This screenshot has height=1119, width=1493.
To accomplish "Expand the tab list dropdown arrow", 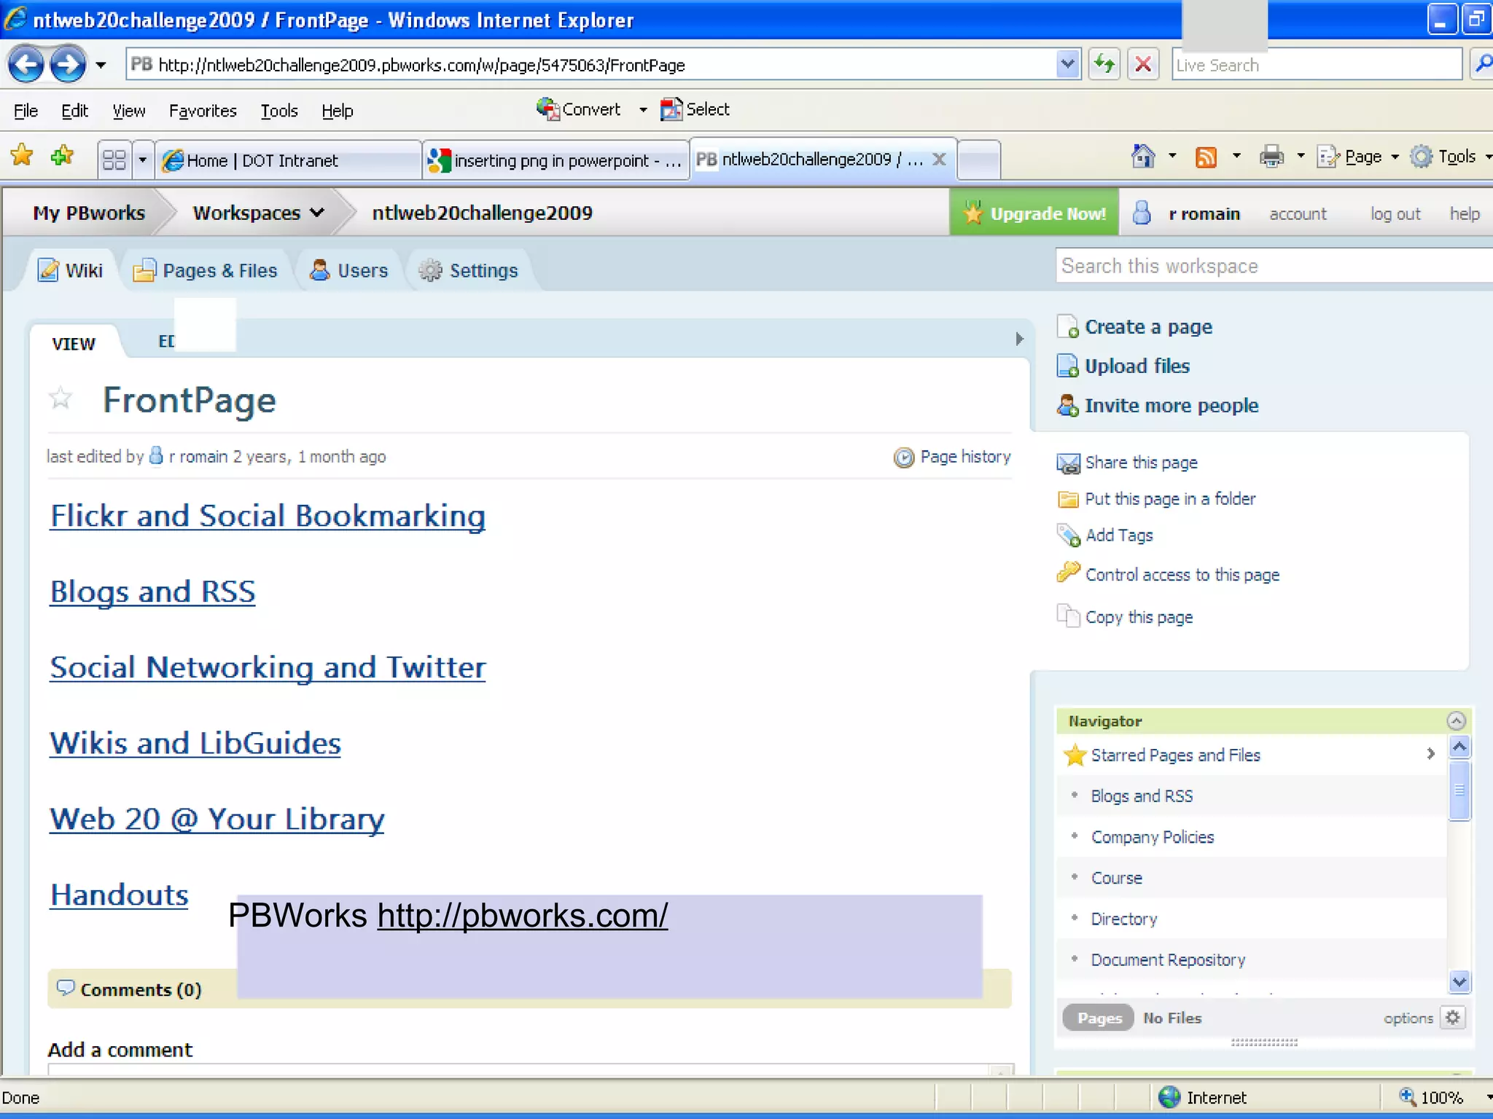I will click(x=143, y=160).
